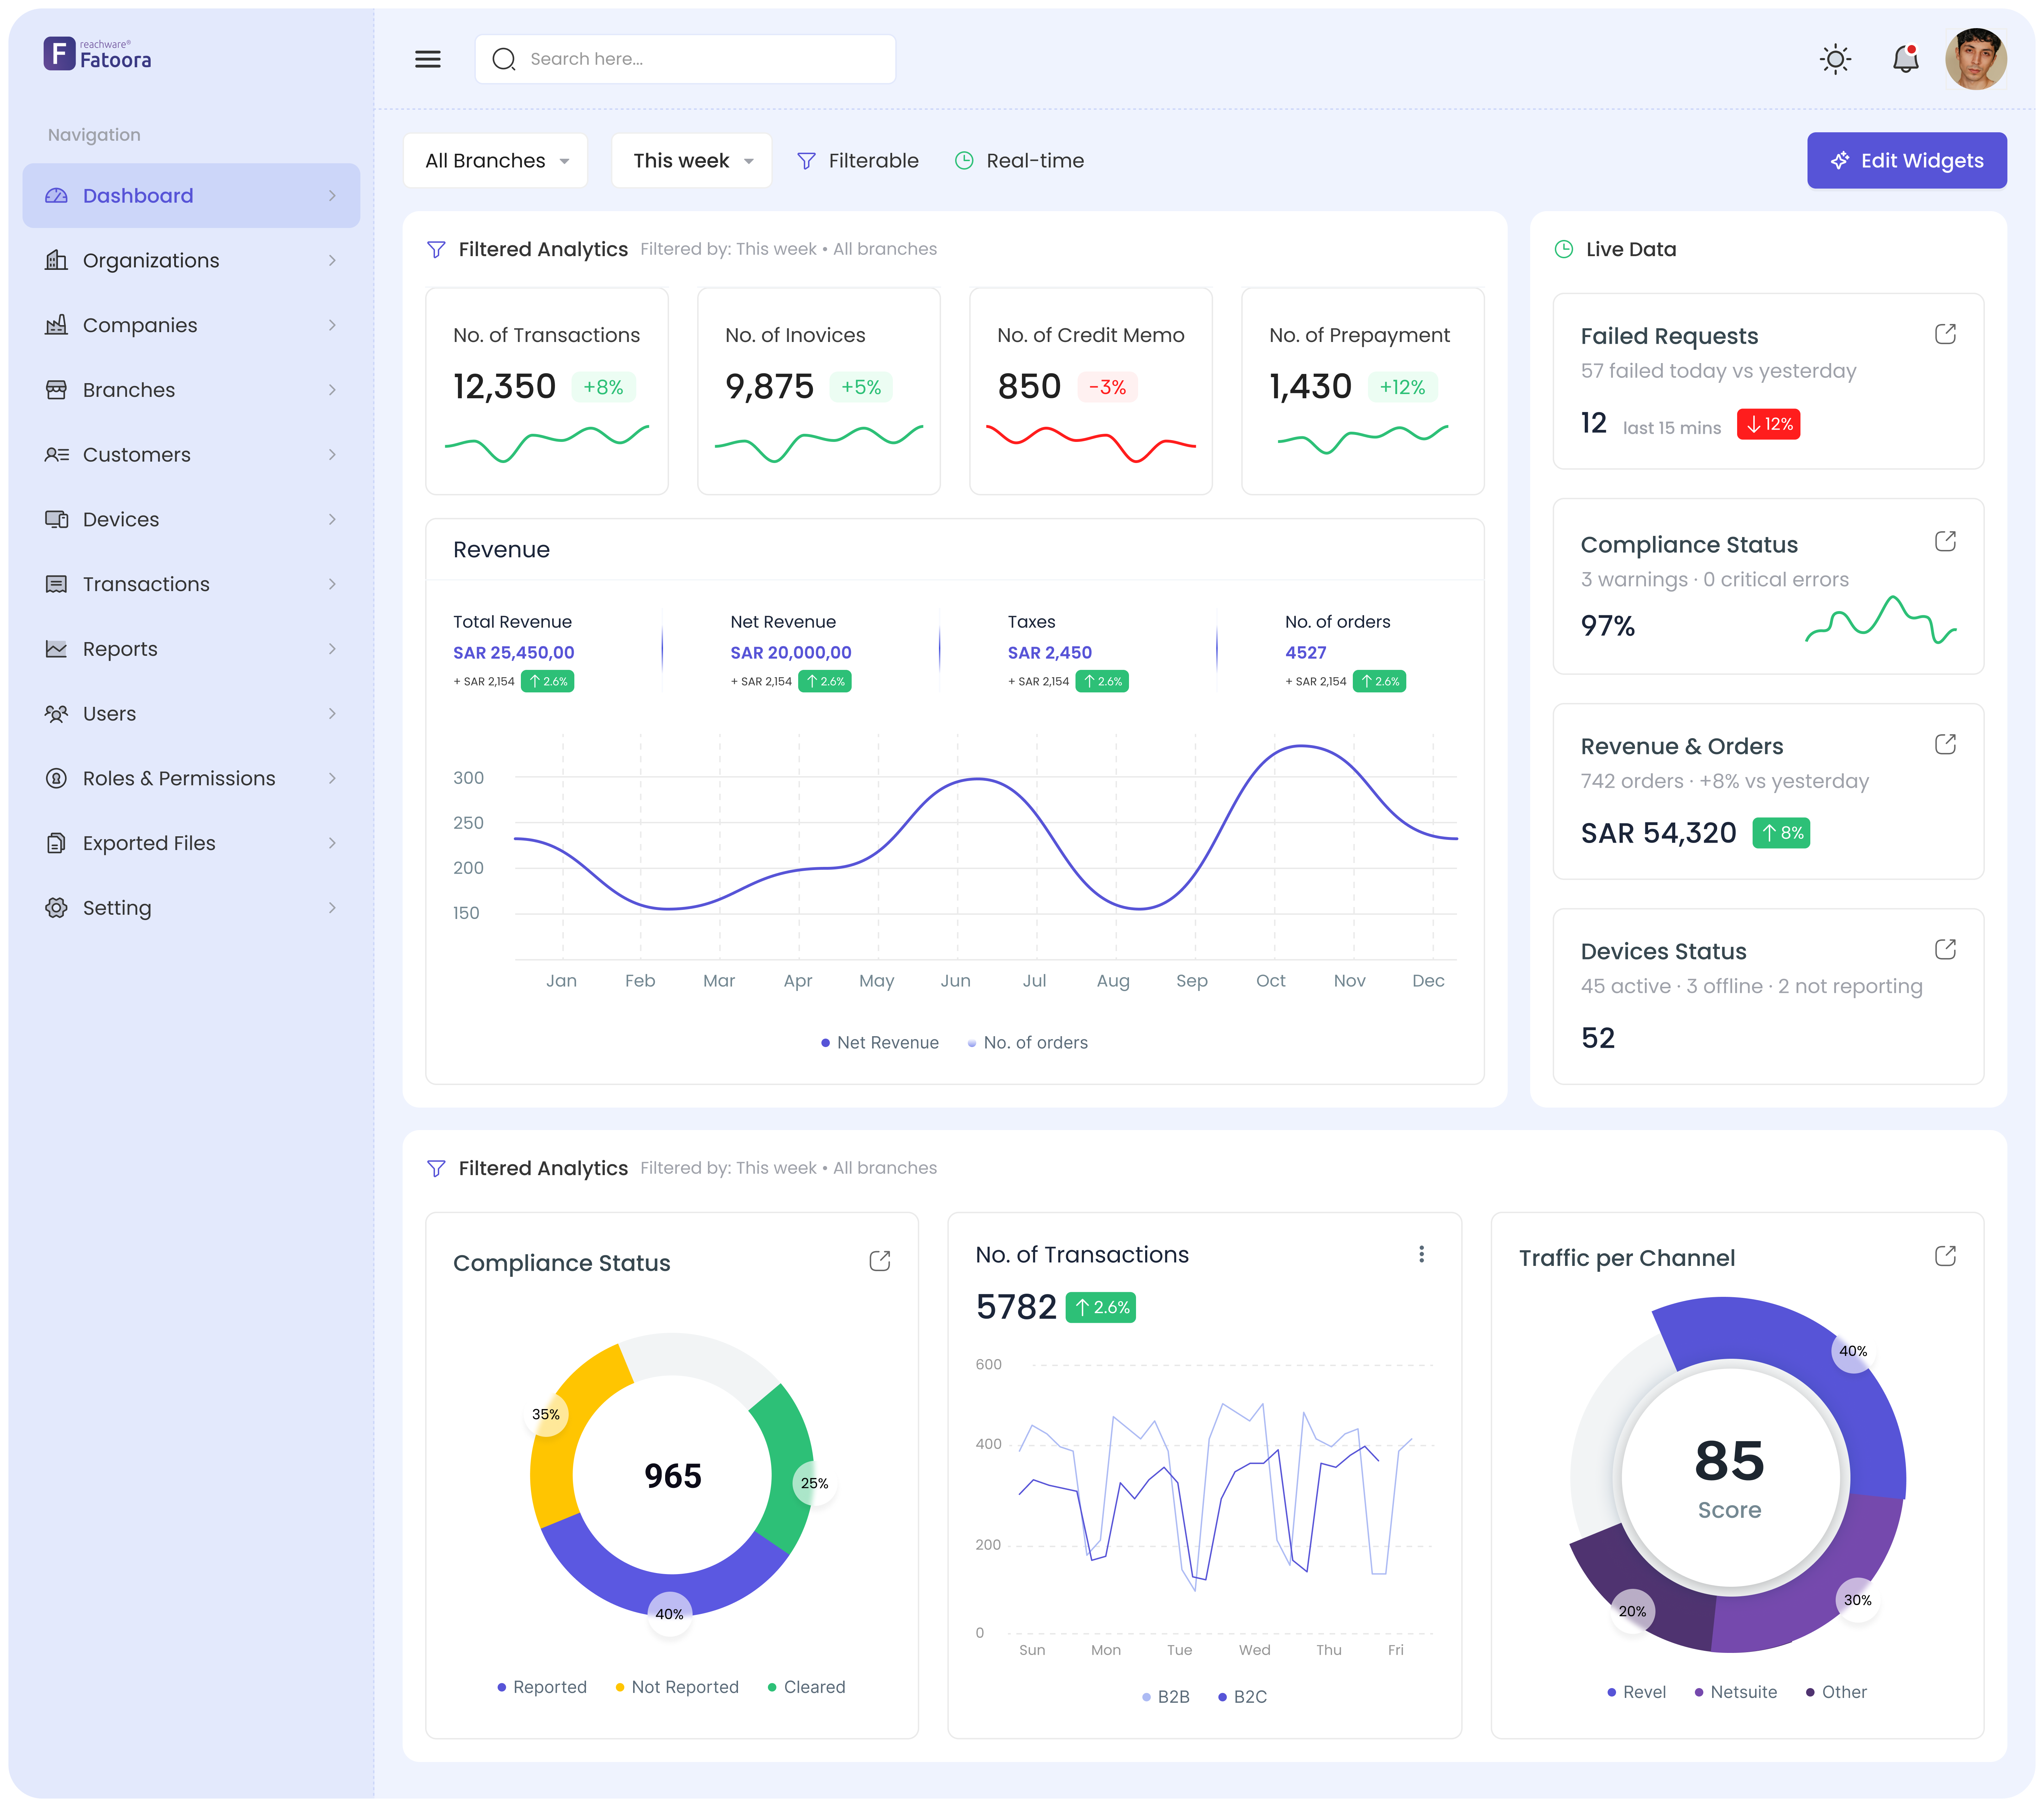Open the Revenue & Orders detail link
Screen dimensions: 2044x1807
(x=1946, y=743)
